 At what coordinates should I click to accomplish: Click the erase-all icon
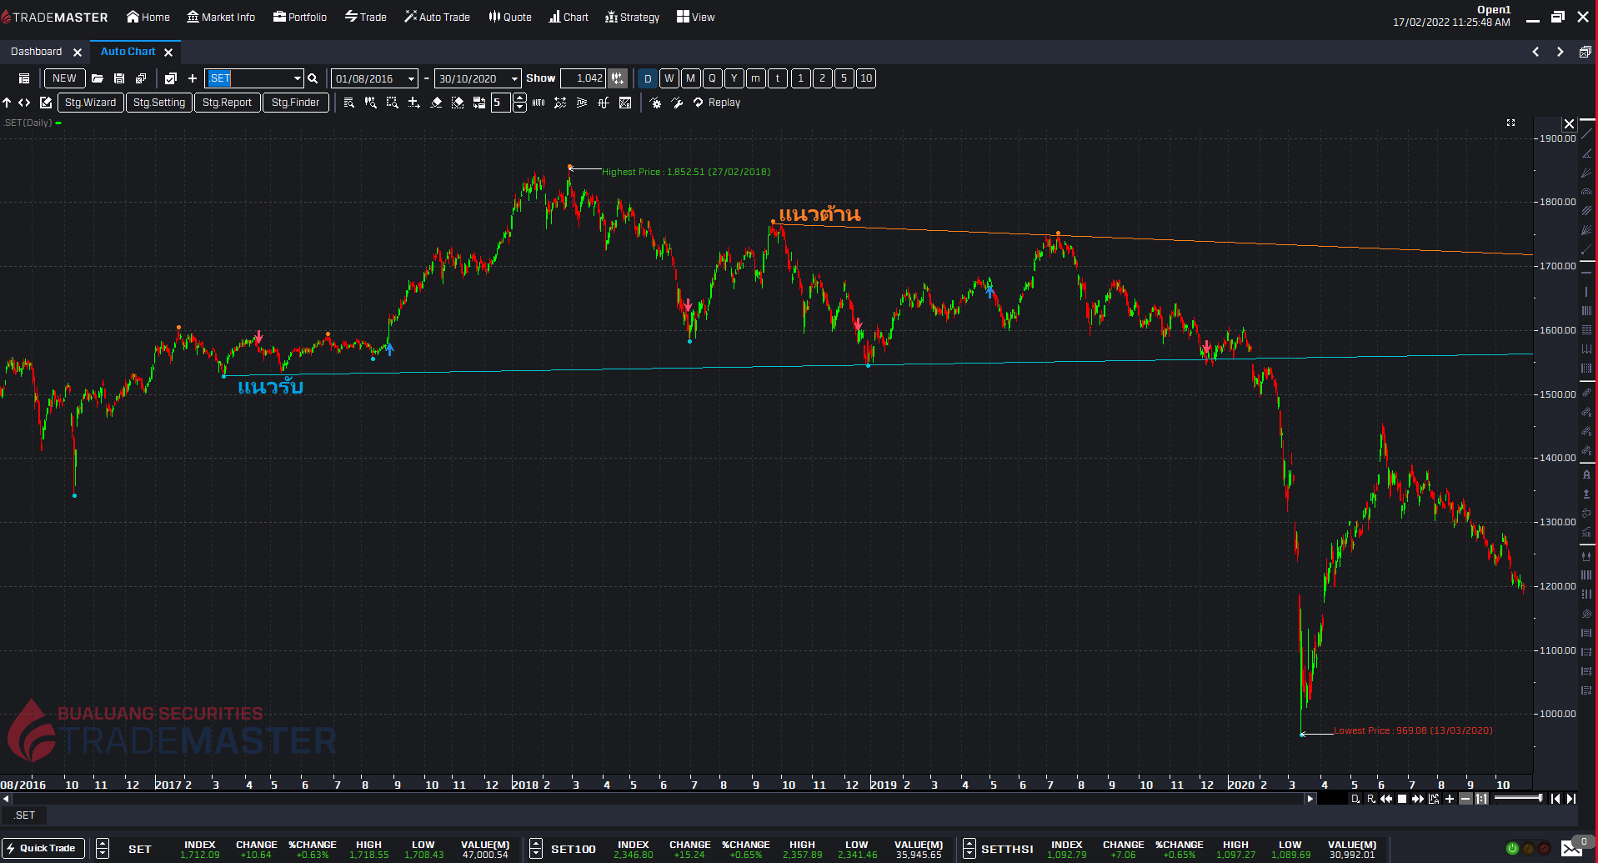pyautogui.click(x=458, y=103)
